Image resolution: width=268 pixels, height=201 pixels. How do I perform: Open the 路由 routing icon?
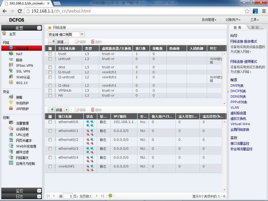click(x=11, y=59)
